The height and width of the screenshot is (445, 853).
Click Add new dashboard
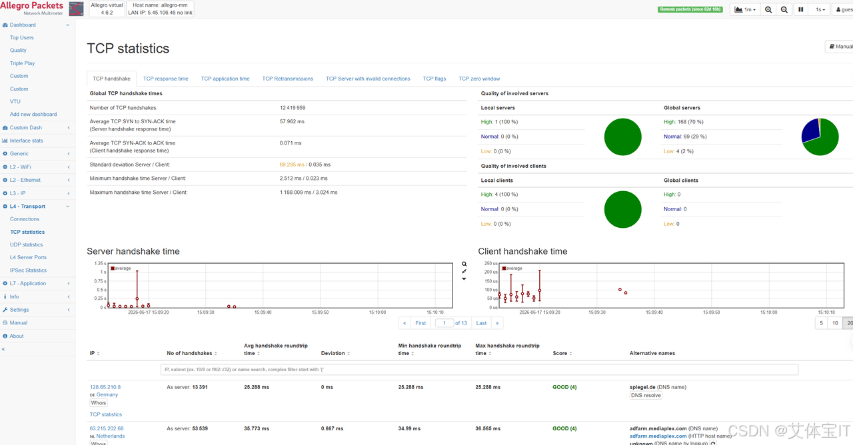(33, 115)
